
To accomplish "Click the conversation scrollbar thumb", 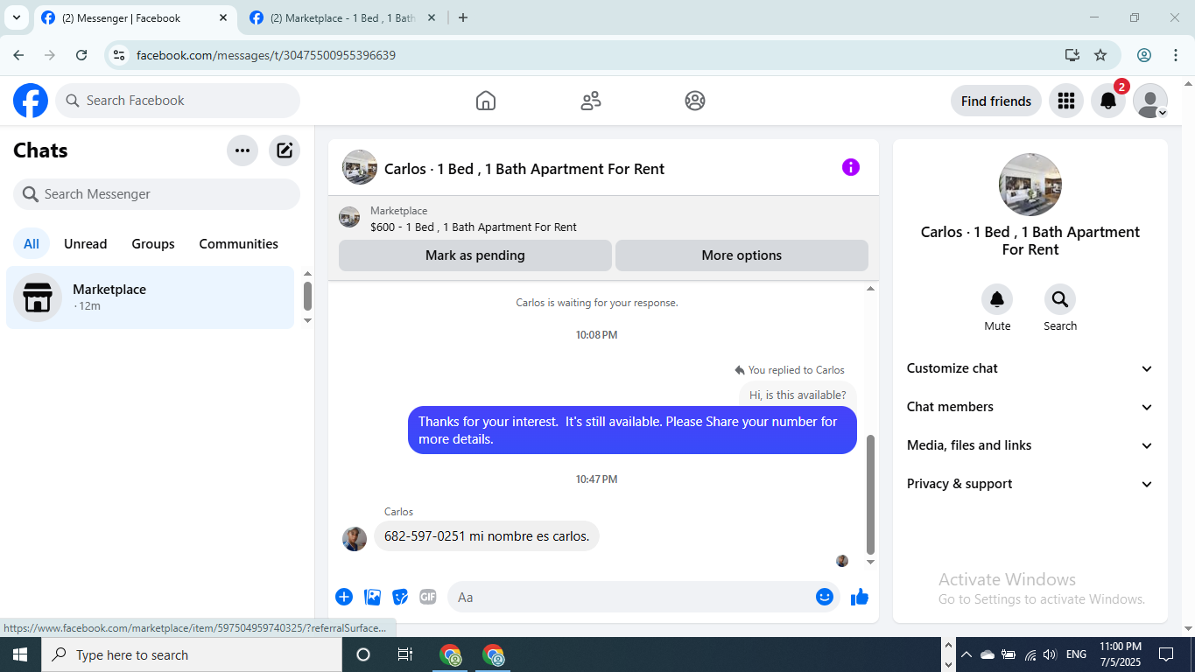I will tap(870, 494).
